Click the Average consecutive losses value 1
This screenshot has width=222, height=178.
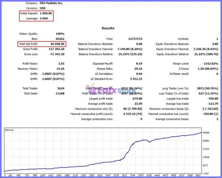coord(217,119)
